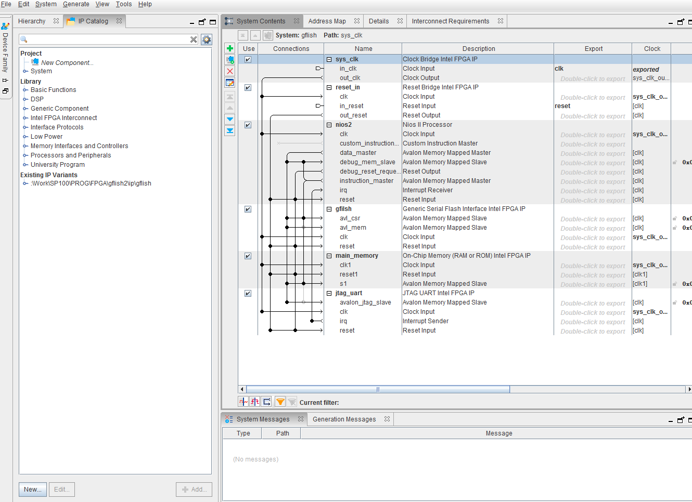This screenshot has height=502, width=692.
Task: Expand the Basic Functions library category
Action: (25, 90)
